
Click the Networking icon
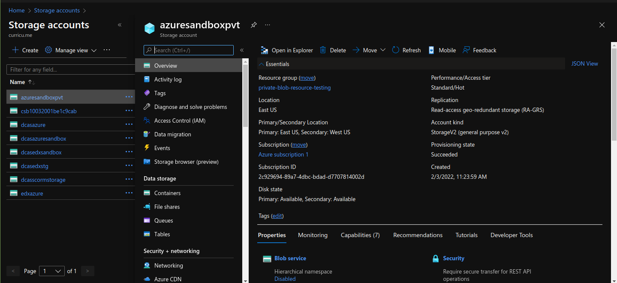point(147,265)
